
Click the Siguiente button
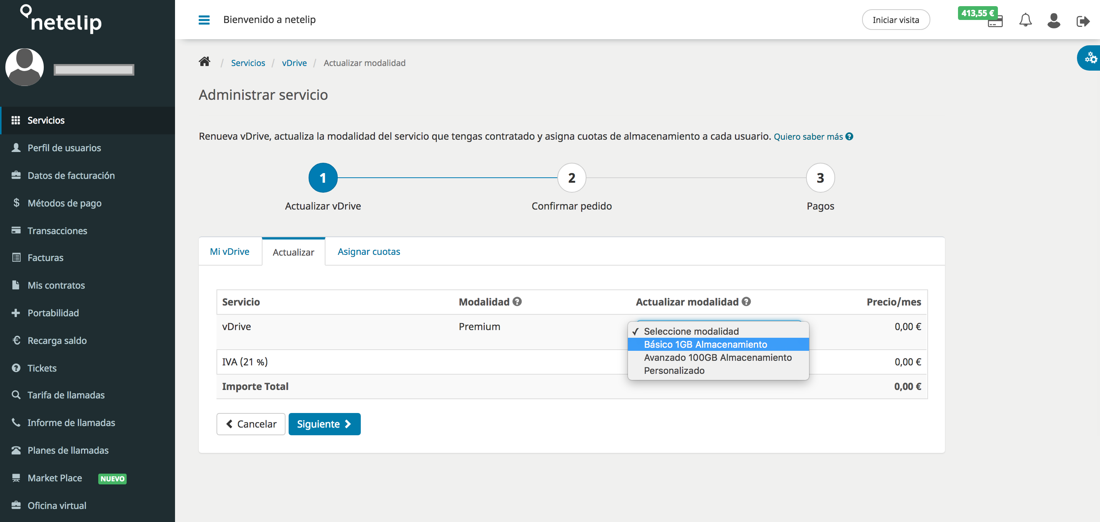click(x=325, y=424)
